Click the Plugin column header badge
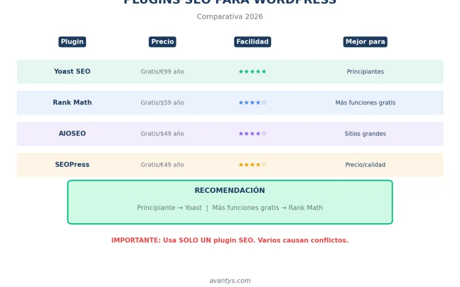 click(72, 42)
